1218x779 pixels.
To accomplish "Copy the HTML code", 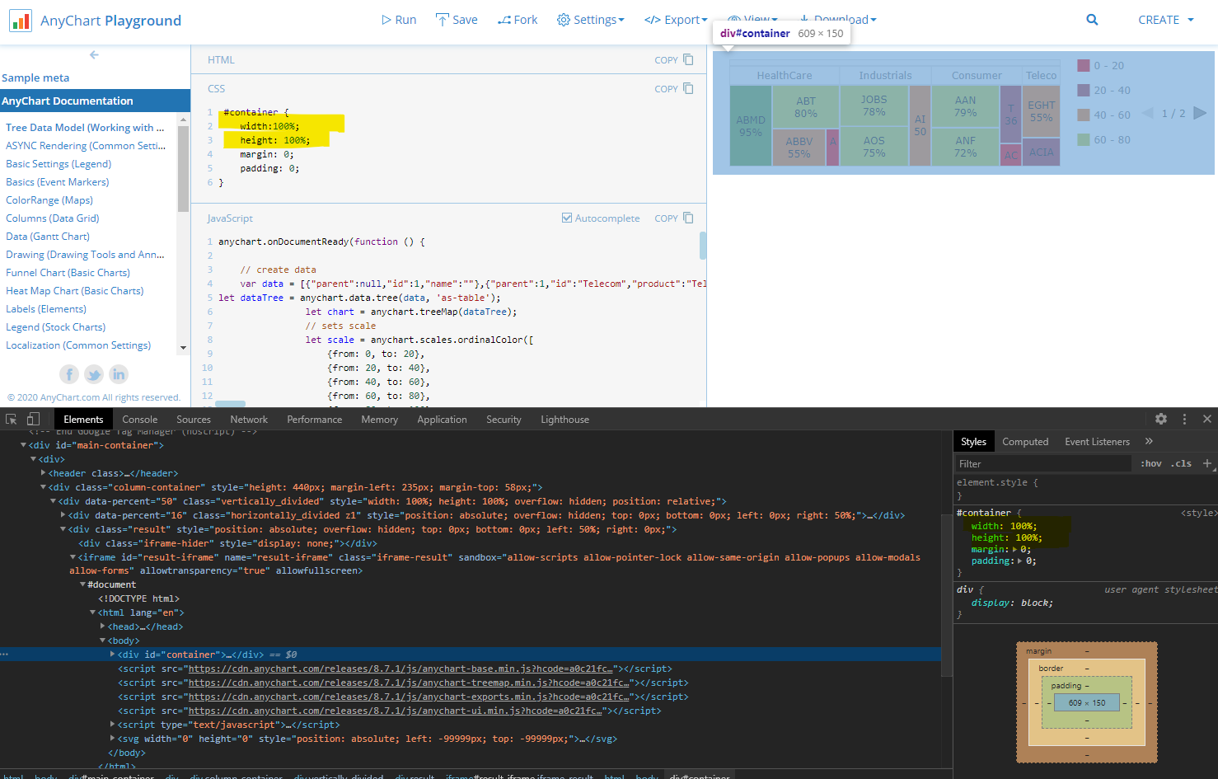I will [674, 60].
